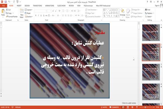Click the PERSIAN language indicator
163x109 pixels.
tap(18, 107)
